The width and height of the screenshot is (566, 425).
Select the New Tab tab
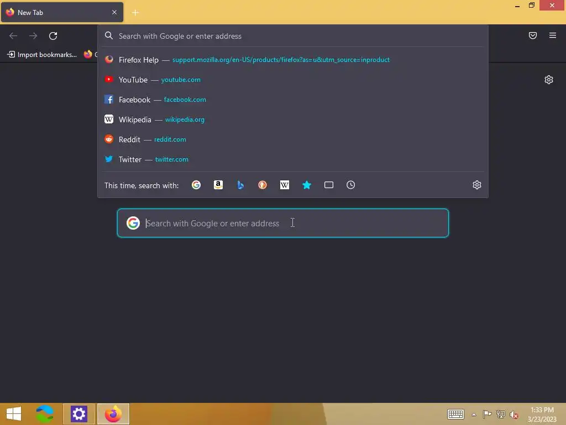point(62,12)
